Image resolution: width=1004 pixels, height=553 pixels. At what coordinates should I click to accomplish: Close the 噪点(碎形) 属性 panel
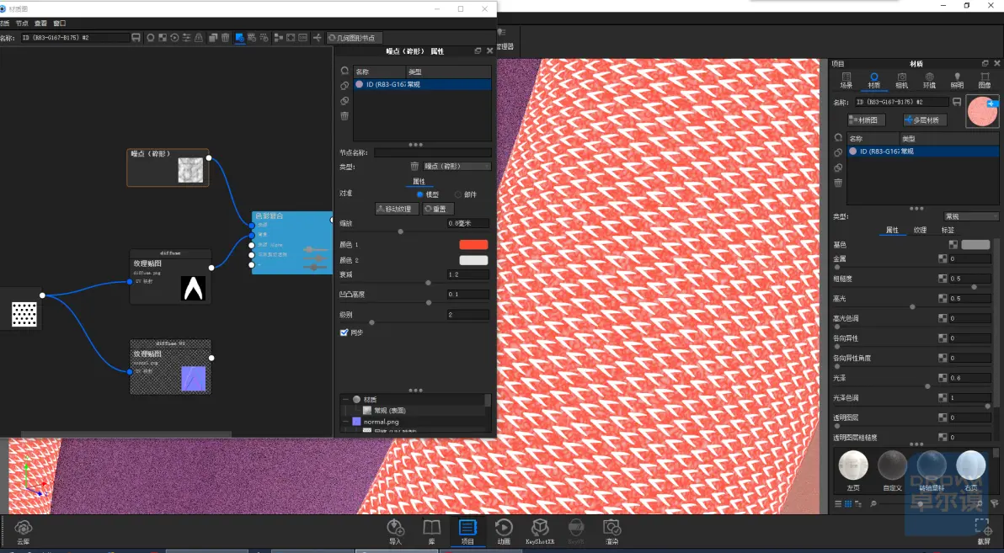tap(490, 51)
